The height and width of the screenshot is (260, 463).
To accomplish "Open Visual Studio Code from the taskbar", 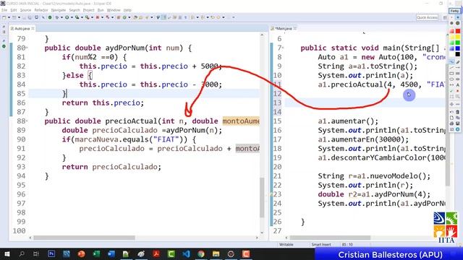I will tap(186, 253).
